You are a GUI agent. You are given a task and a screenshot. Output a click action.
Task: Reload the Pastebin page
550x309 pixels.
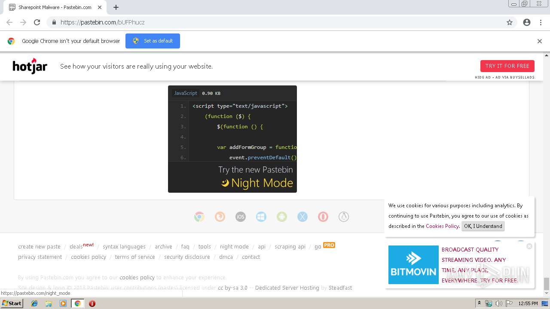(37, 22)
